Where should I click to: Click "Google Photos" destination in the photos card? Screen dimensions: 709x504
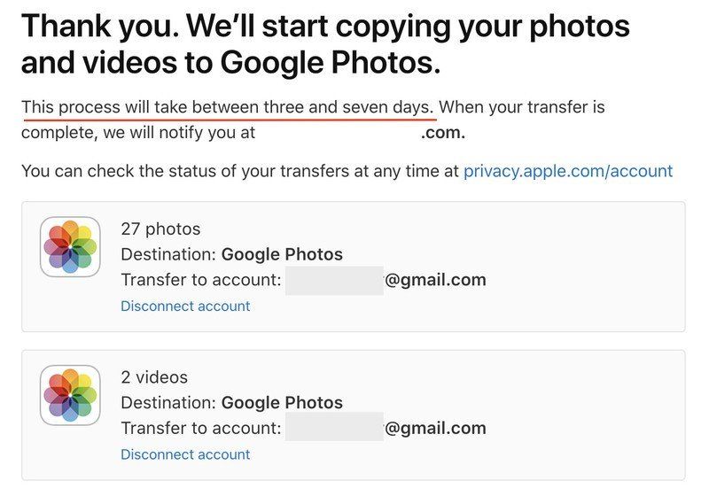click(282, 254)
